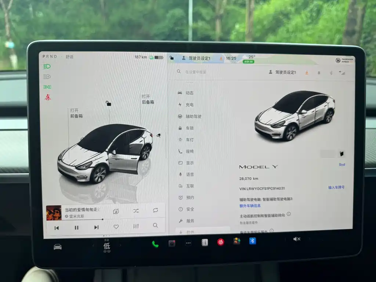Tap the red seatbelt warning icon
This screenshot has width=376, height=282.
(48, 97)
